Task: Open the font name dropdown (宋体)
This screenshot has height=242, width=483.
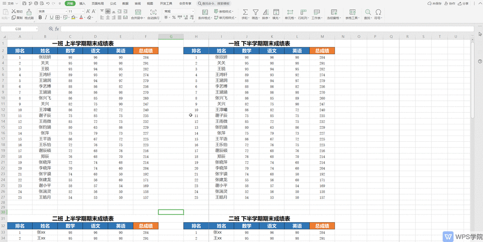Action: (66, 11)
